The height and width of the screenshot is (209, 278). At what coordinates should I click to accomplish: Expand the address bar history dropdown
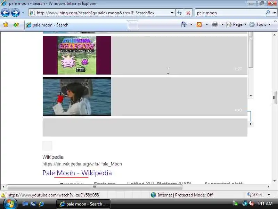(x=172, y=13)
